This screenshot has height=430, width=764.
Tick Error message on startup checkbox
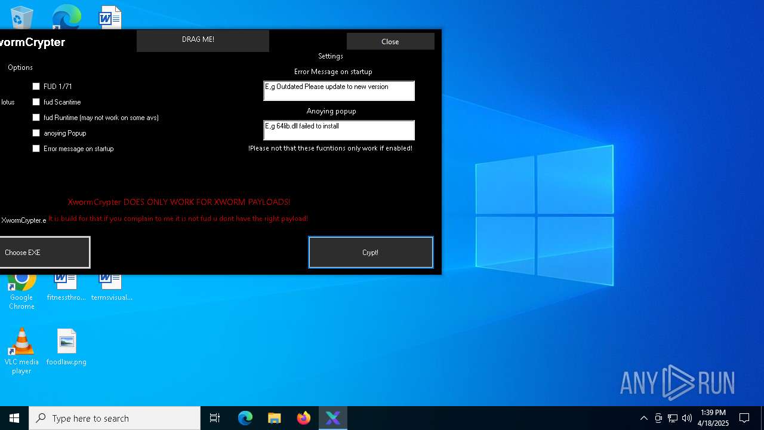click(x=36, y=149)
